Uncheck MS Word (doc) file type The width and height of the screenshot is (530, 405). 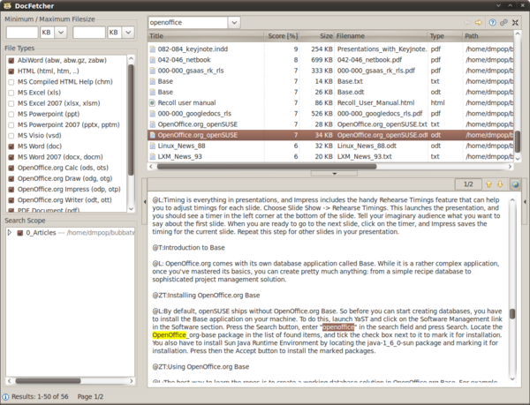tap(11, 146)
